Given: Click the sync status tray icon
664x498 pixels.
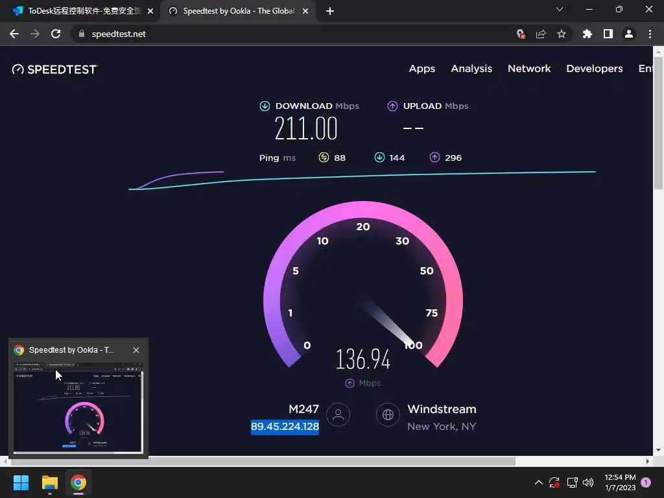Looking at the screenshot, I should (554, 482).
